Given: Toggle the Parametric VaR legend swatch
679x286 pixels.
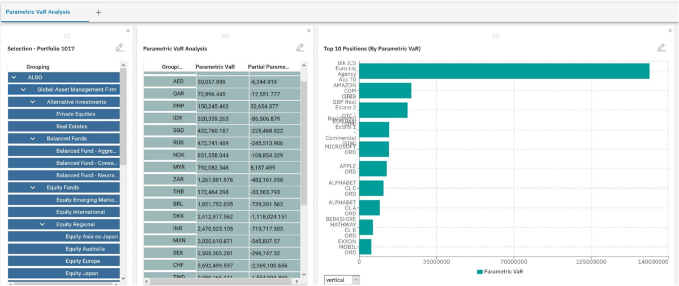Looking at the screenshot, I should [x=480, y=272].
